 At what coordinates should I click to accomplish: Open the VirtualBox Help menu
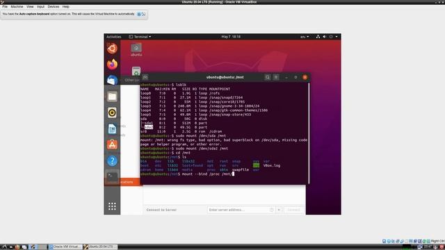pyautogui.click(x=66, y=6)
